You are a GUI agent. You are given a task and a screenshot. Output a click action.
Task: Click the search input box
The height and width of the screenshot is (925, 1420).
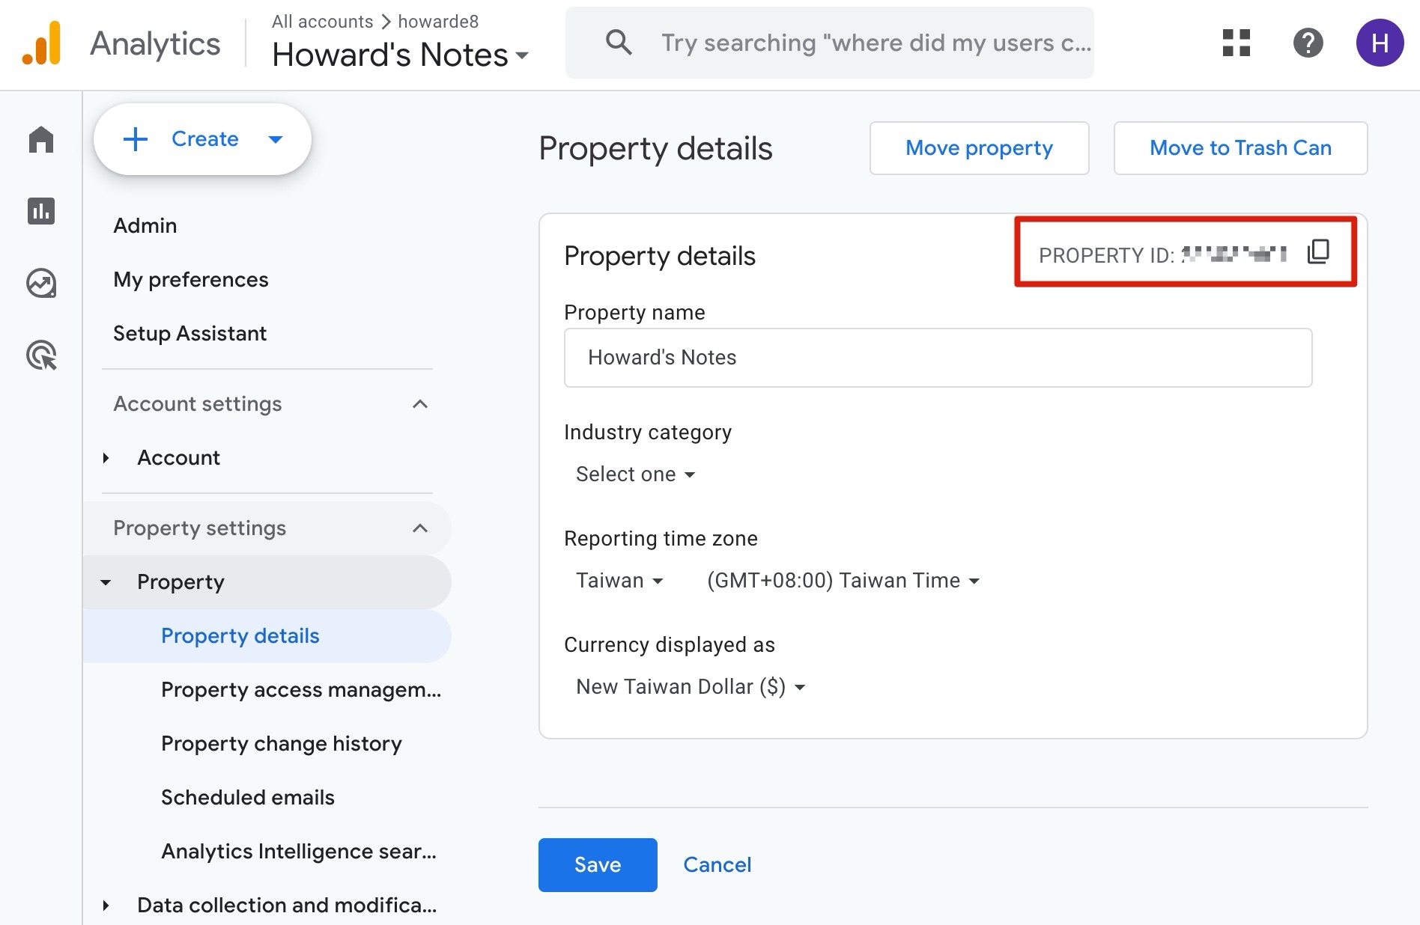(829, 43)
